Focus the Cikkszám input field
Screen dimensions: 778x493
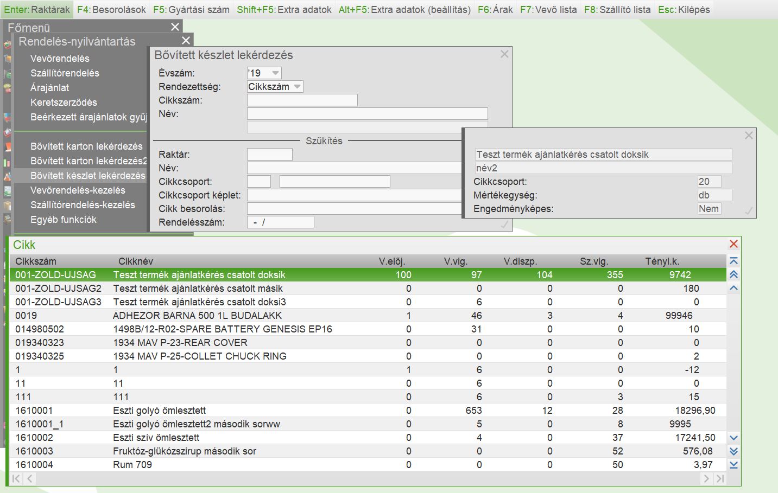tap(302, 100)
